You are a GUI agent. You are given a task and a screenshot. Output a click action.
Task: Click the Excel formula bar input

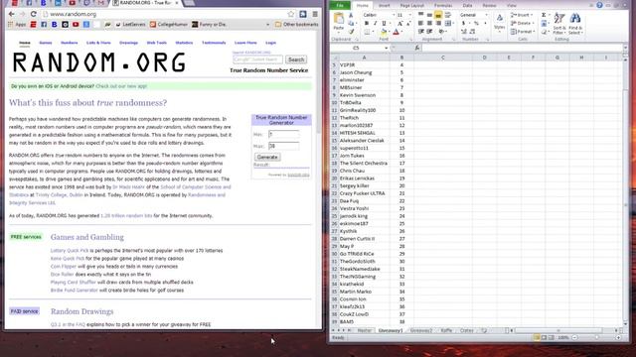[523, 48]
